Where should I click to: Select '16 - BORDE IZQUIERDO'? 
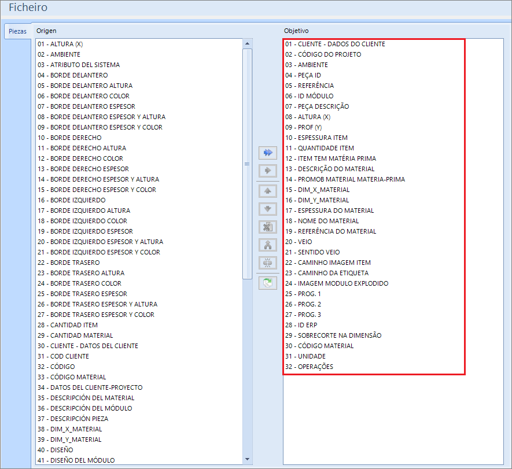tap(72, 201)
